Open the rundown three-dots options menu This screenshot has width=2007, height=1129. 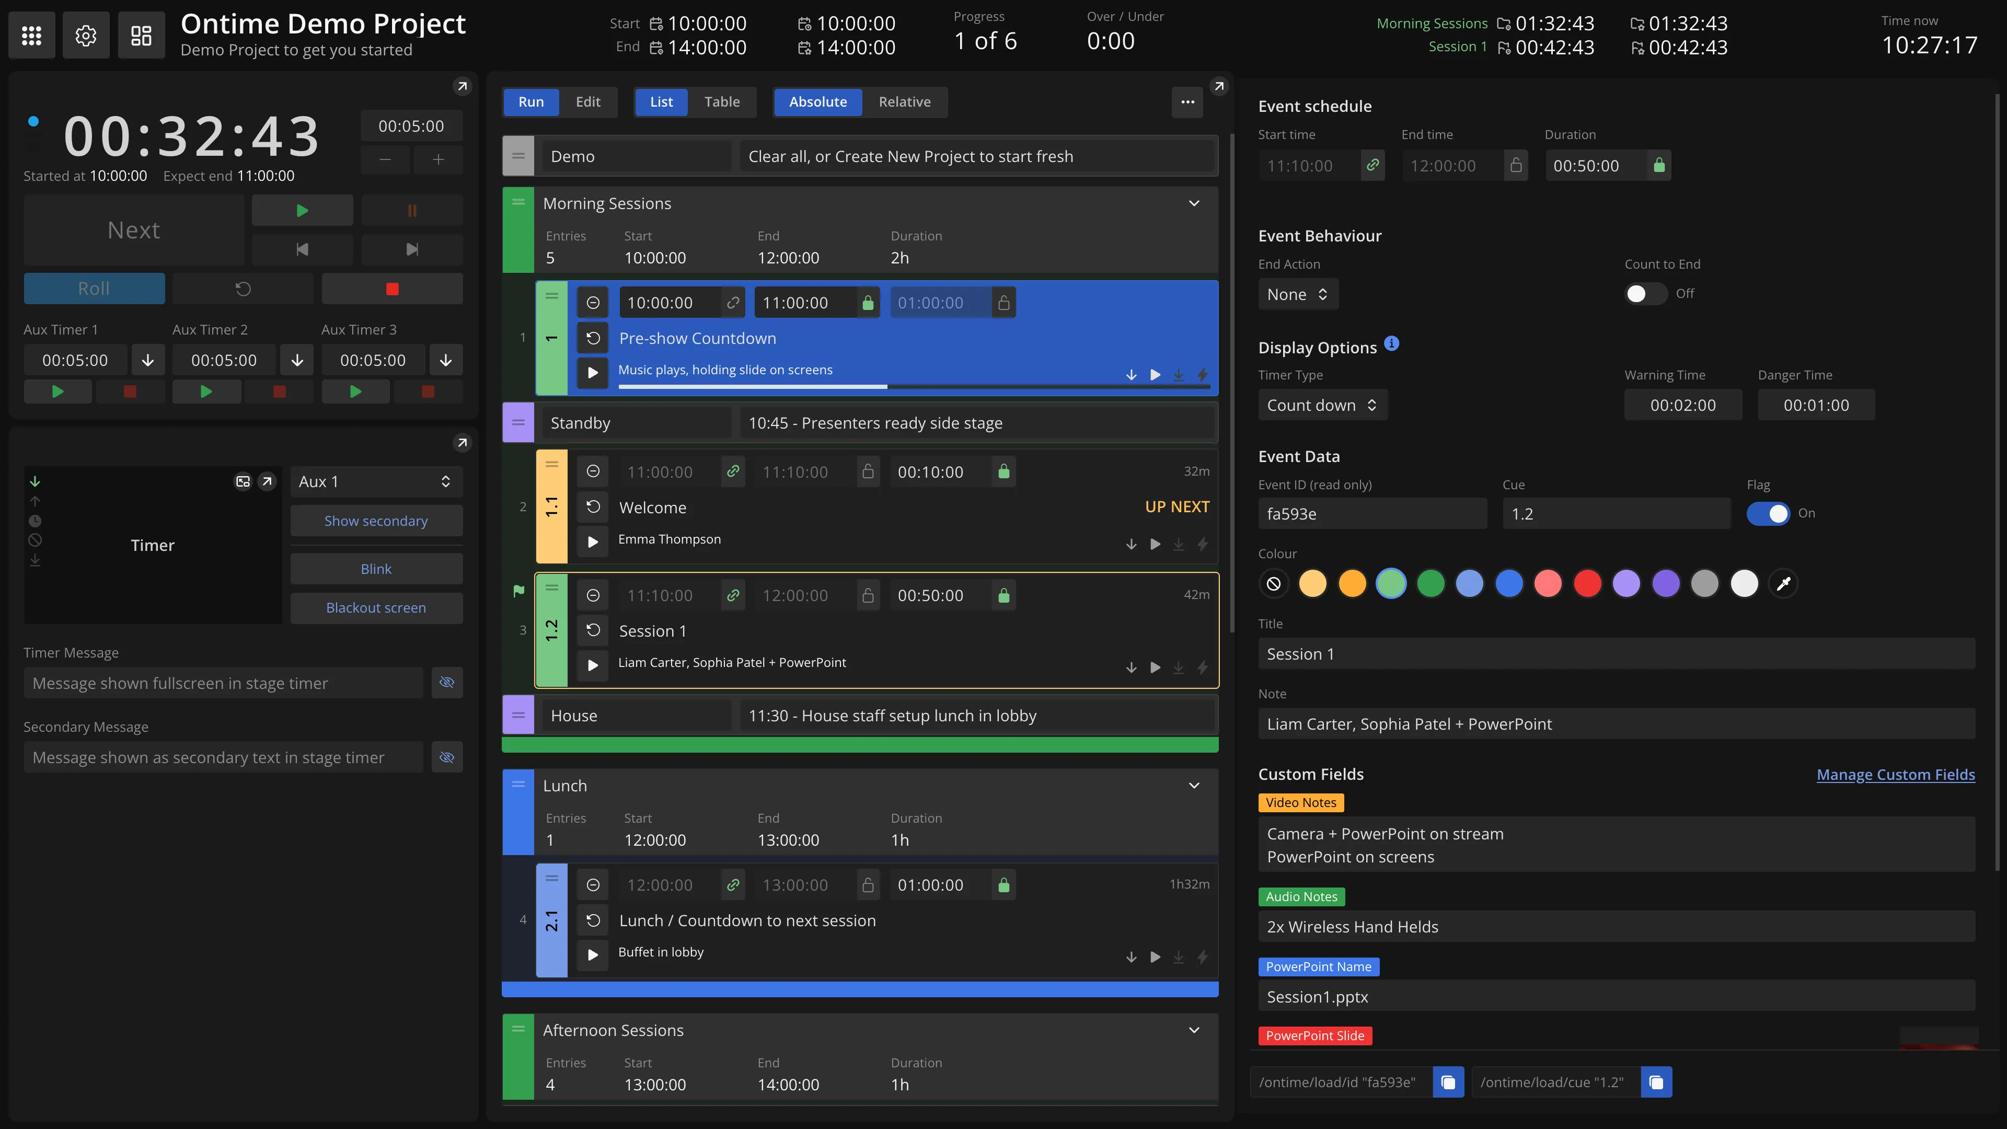click(x=1187, y=102)
